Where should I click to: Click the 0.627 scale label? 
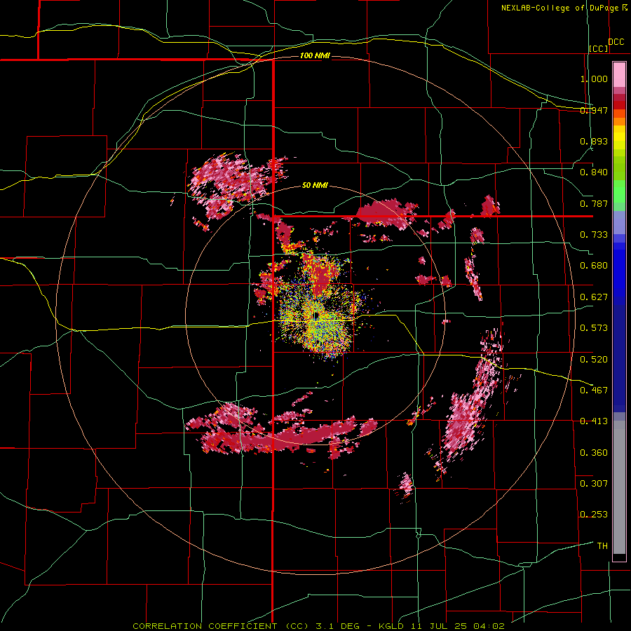(x=594, y=297)
